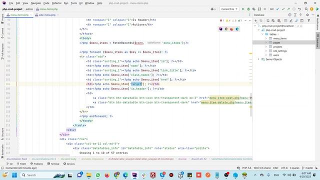Start debugging with the bug icon
The image size is (320, 180).
pos(248,9)
